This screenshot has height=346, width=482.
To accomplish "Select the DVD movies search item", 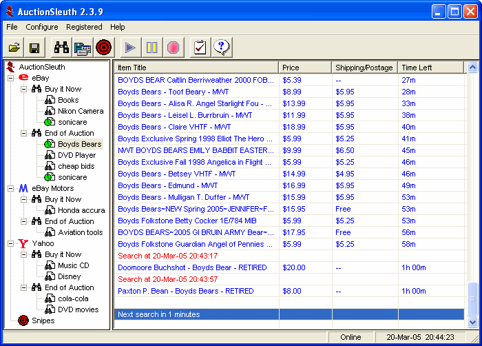I will click(78, 309).
